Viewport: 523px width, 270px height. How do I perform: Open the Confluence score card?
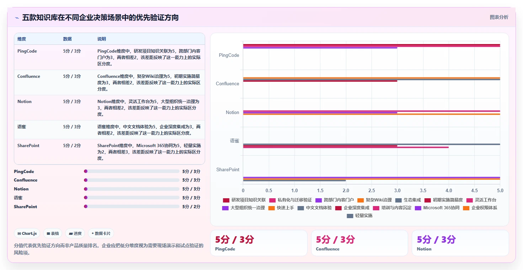point(359,243)
